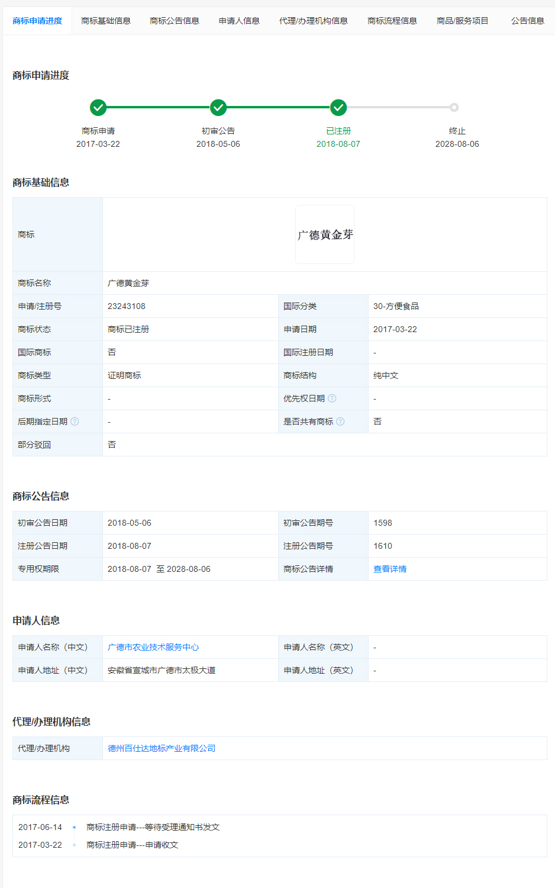Click the 2017-06-14 process entry dot
Screen dimensions: 555x888
point(74,827)
